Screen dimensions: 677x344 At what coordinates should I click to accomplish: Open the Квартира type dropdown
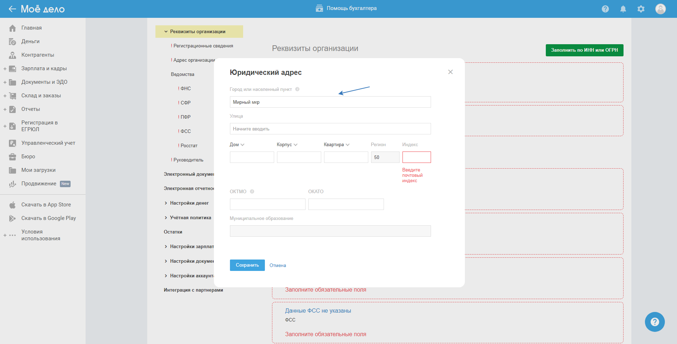[x=337, y=145]
